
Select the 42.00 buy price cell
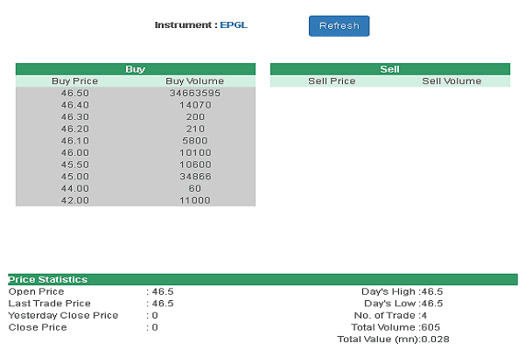point(75,200)
